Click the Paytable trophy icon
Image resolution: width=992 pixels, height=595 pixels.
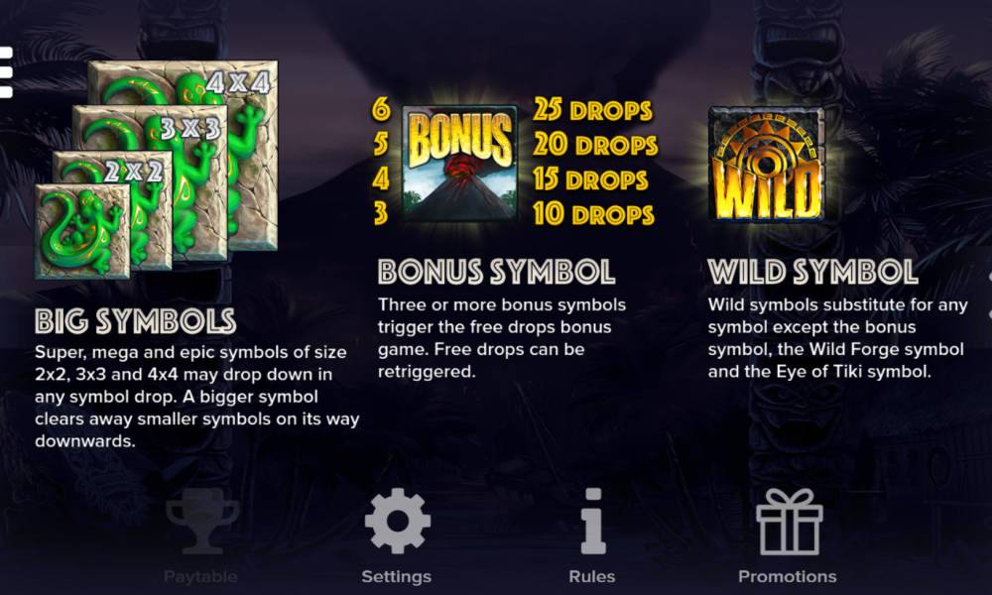click(201, 522)
